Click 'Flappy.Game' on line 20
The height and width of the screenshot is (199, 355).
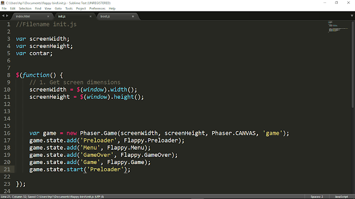pos(125,162)
